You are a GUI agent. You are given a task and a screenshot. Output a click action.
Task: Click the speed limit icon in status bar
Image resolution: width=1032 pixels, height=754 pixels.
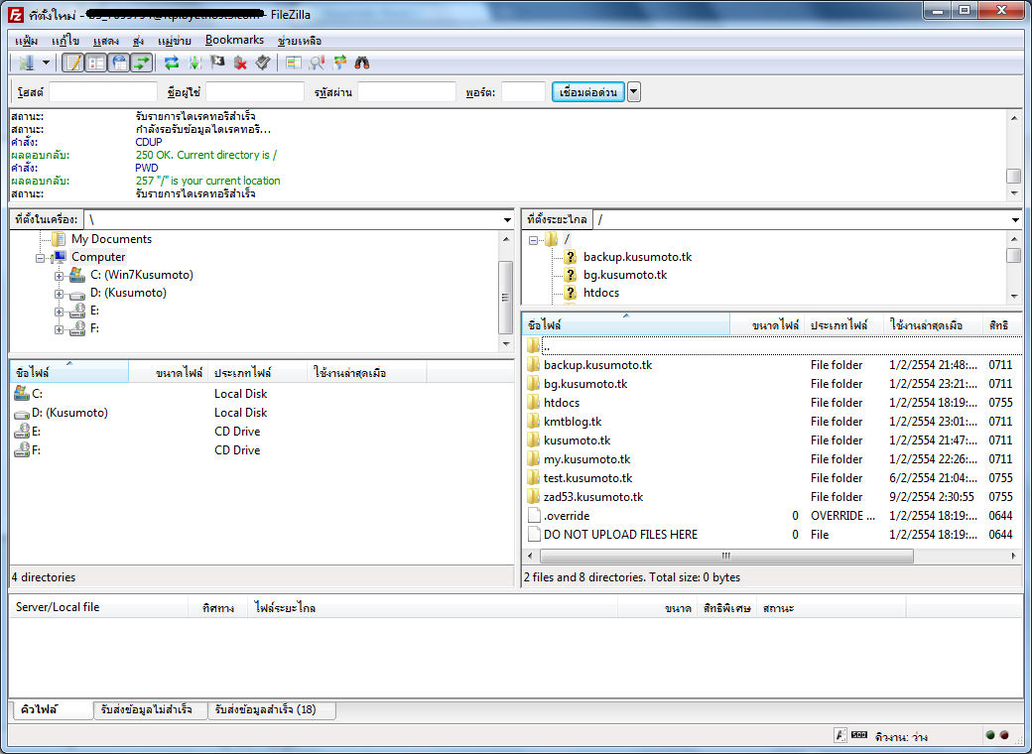coord(859,735)
